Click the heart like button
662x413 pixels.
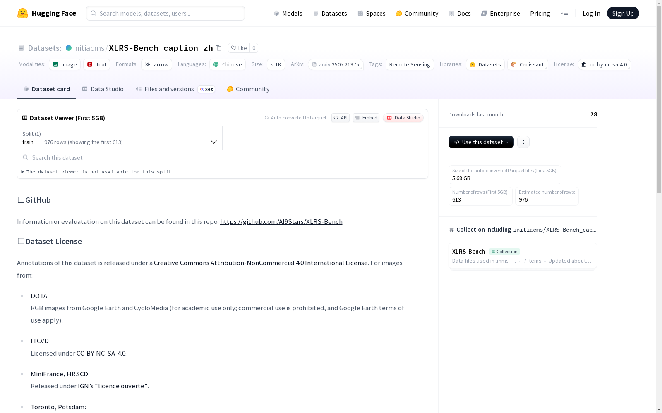pos(239,48)
